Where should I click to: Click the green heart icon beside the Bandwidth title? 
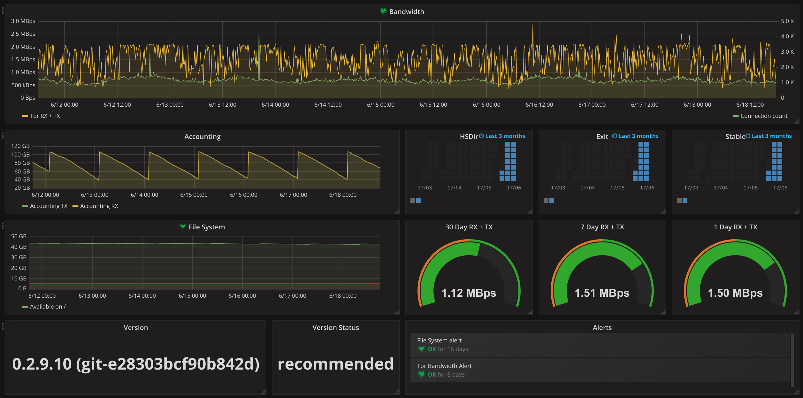pyautogui.click(x=383, y=11)
